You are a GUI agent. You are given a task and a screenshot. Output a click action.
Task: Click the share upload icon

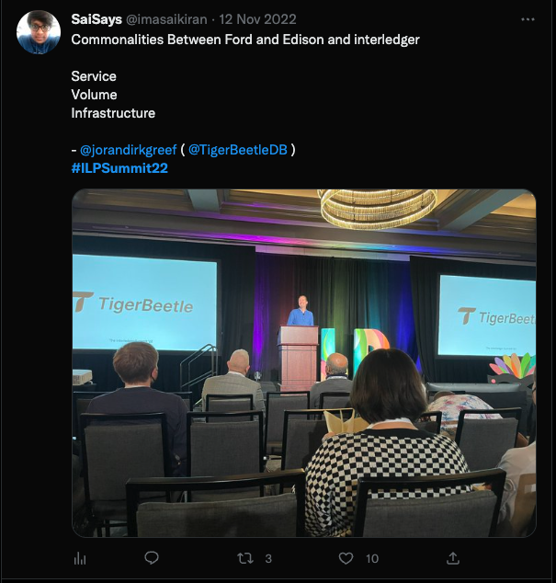pyautogui.click(x=453, y=558)
